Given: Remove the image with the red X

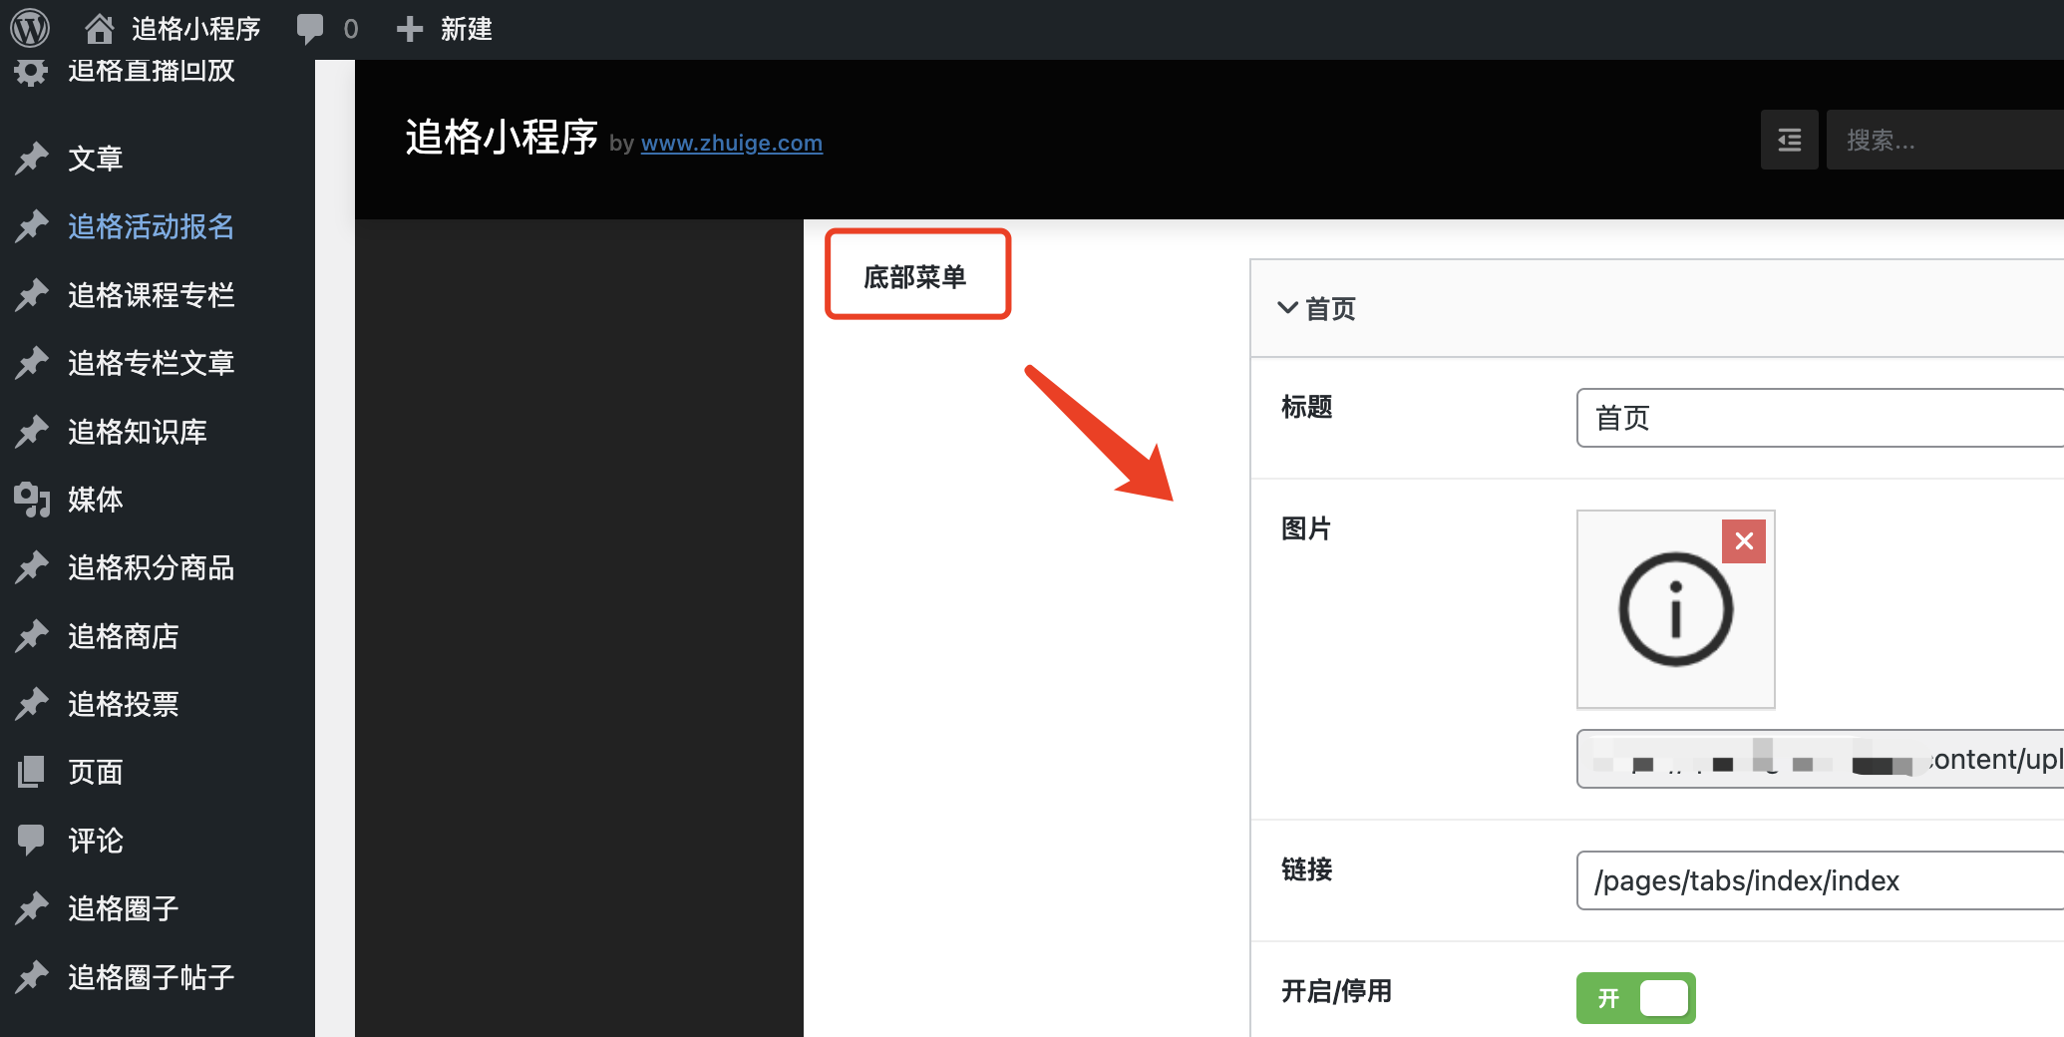Looking at the screenshot, I should coord(1744,541).
